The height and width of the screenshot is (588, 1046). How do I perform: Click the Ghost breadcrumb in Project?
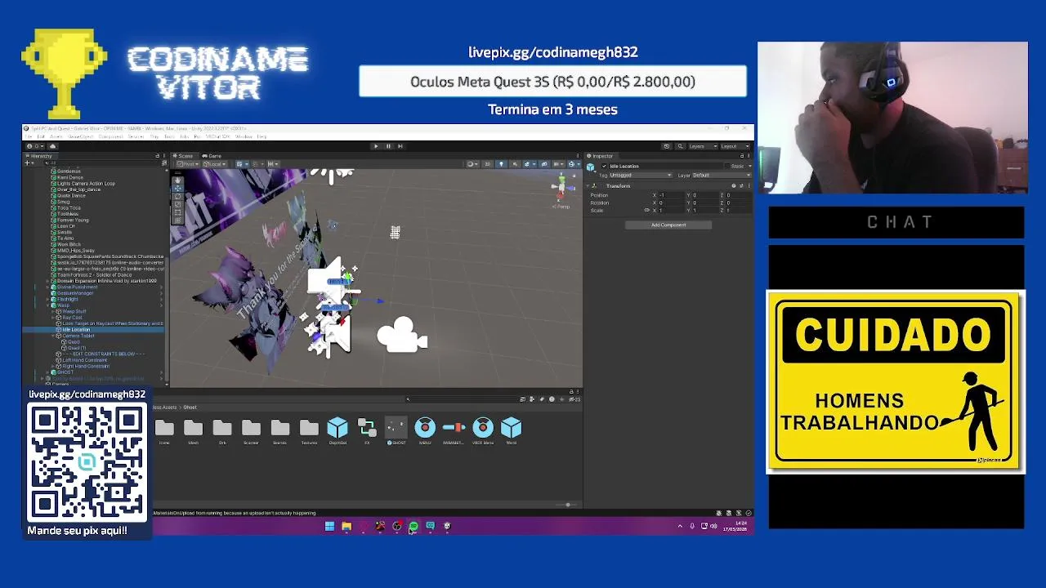(190, 407)
